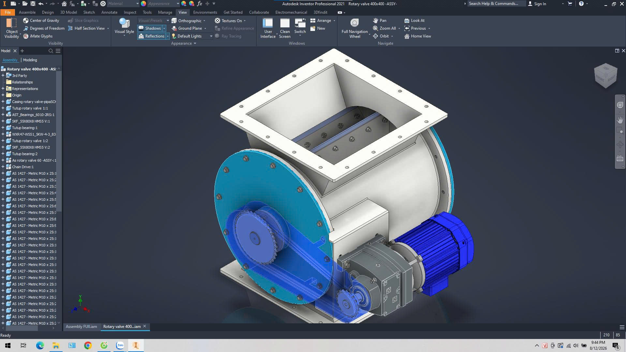Toggle the Ground Plane display

[x=187, y=28]
